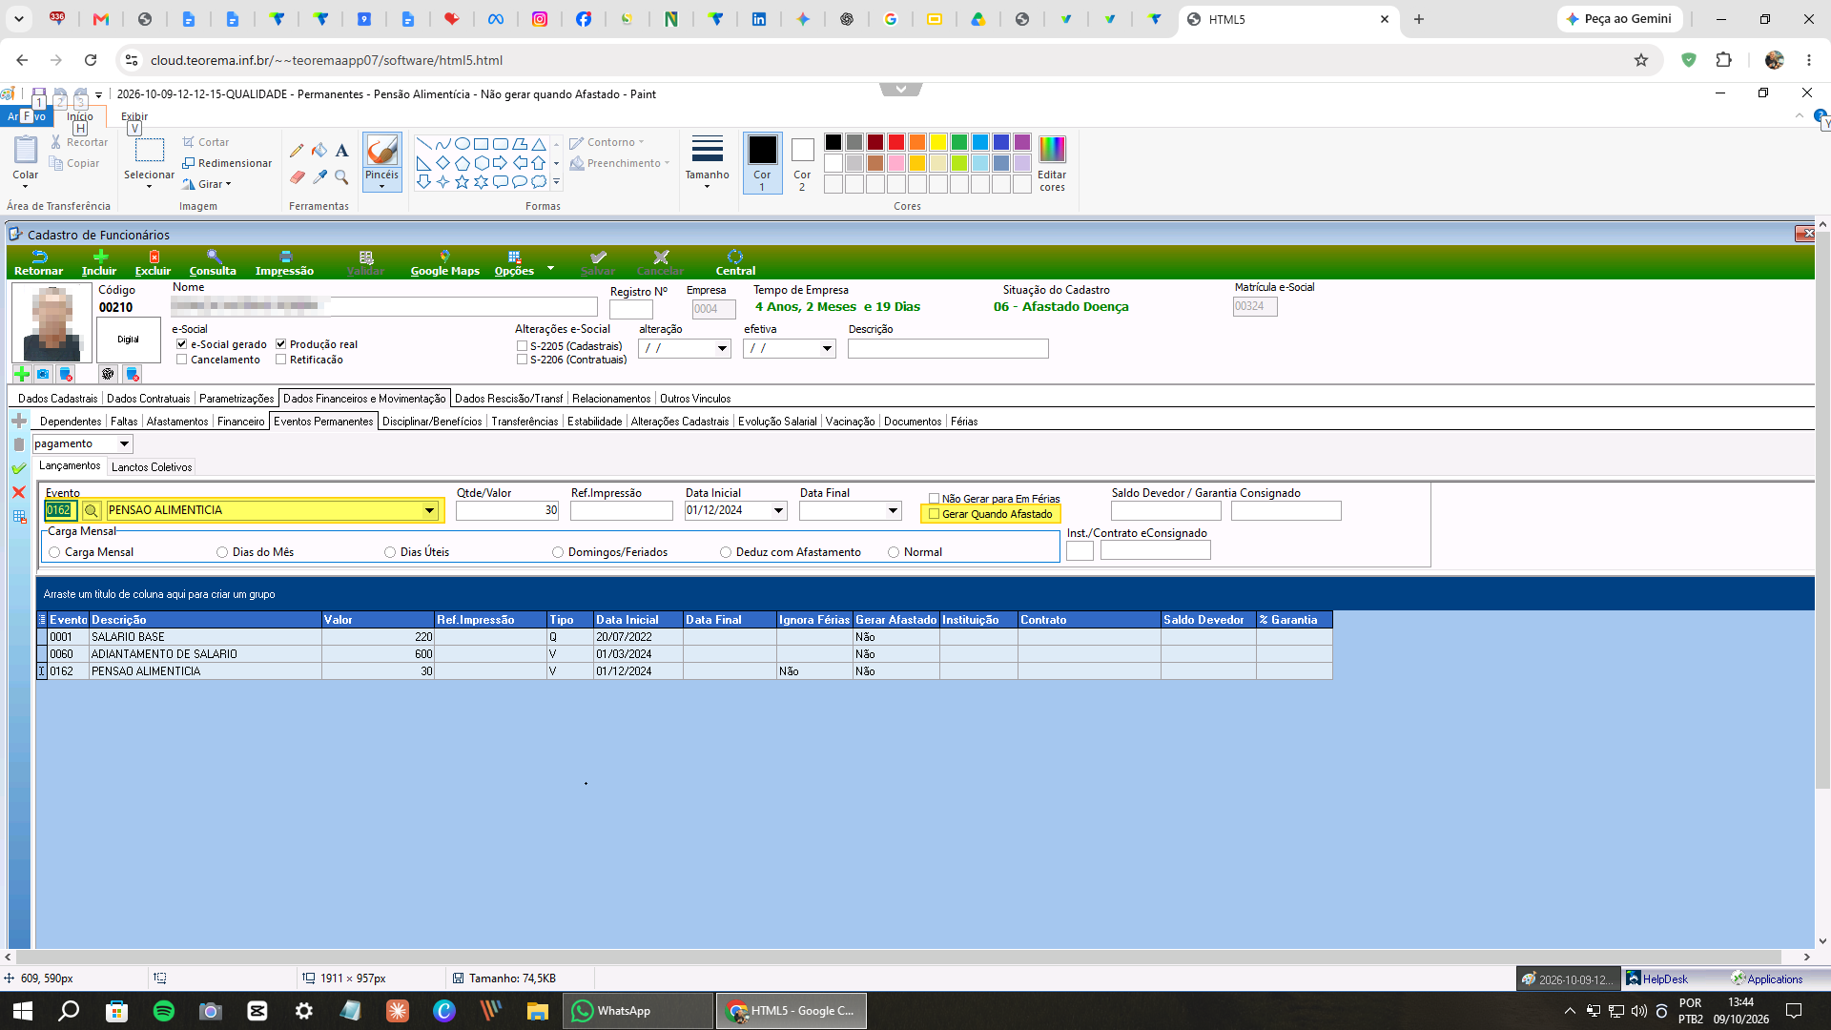Click the Impressão toolbar icon
The height and width of the screenshot is (1030, 1831).
(x=284, y=263)
